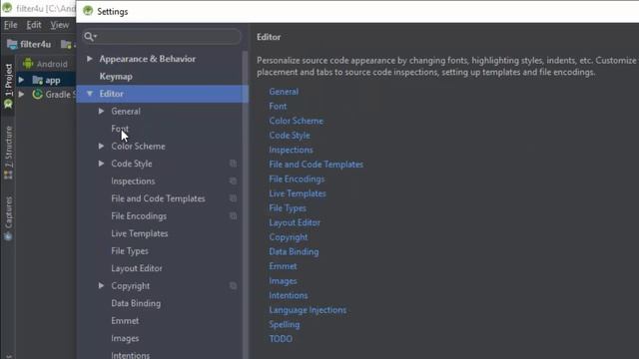Open the File Encodings link
639x359 pixels.
297,179
